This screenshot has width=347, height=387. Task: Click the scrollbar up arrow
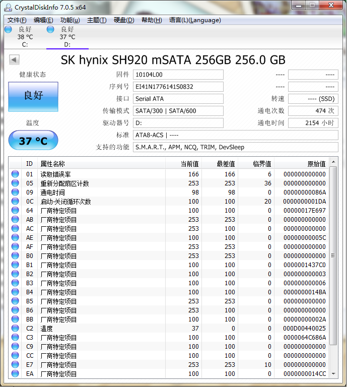333,162
